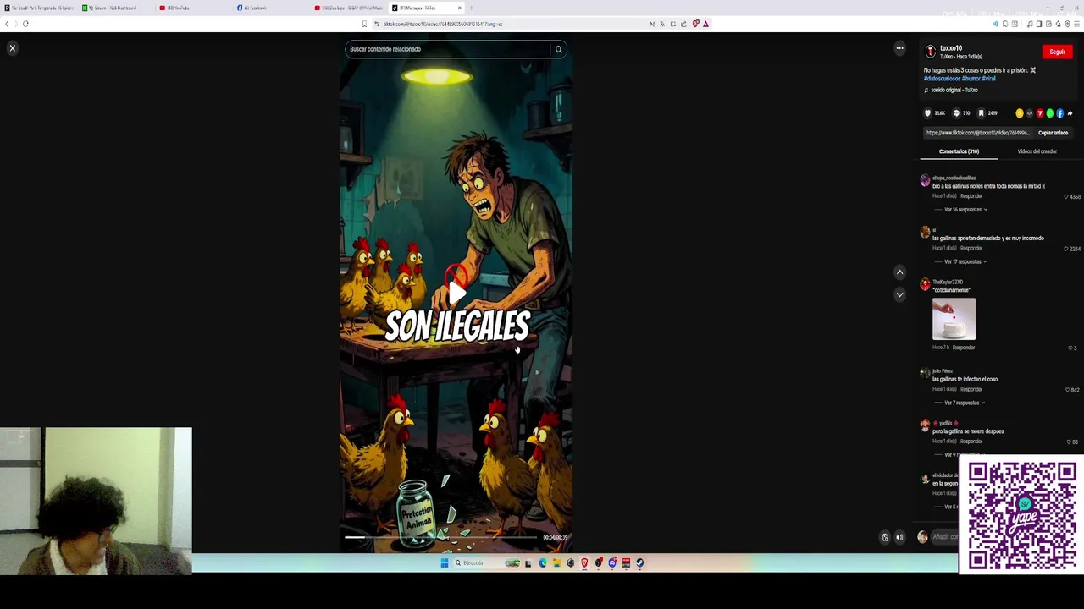Open more share options arrow

(1070, 113)
